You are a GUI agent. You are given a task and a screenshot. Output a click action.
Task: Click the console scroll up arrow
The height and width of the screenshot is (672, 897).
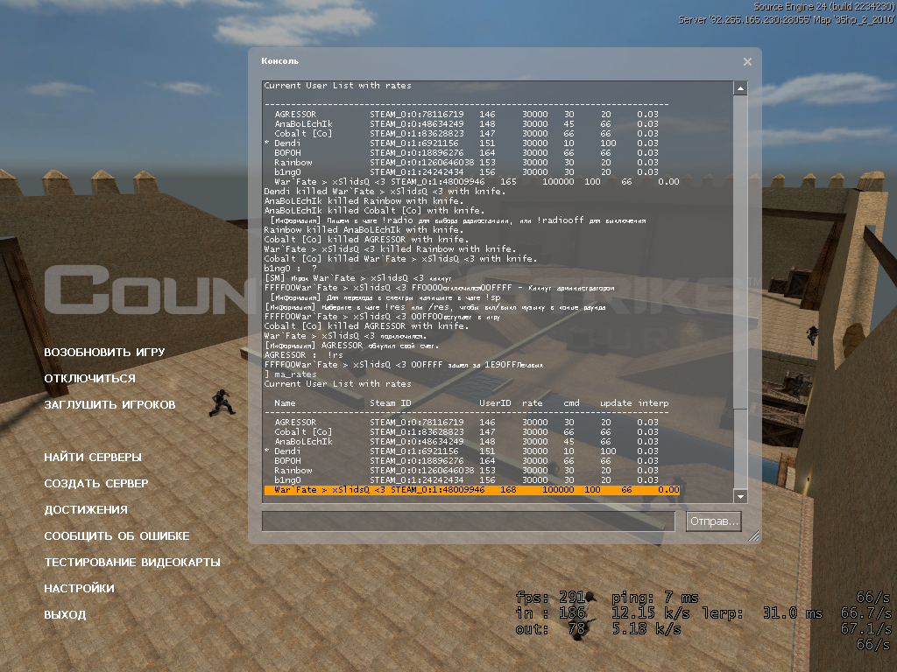[740, 88]
